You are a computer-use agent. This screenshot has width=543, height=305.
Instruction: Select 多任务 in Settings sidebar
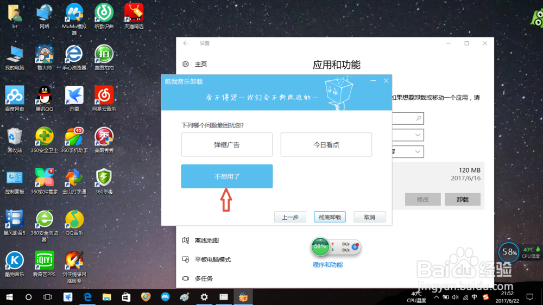click(198, 278)
